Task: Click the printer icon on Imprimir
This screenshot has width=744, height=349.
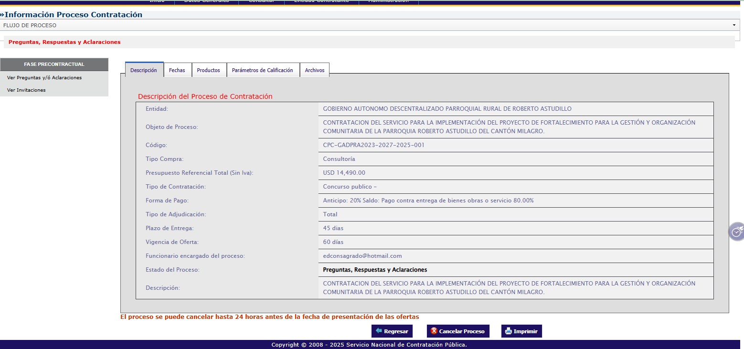Action: 509,331
